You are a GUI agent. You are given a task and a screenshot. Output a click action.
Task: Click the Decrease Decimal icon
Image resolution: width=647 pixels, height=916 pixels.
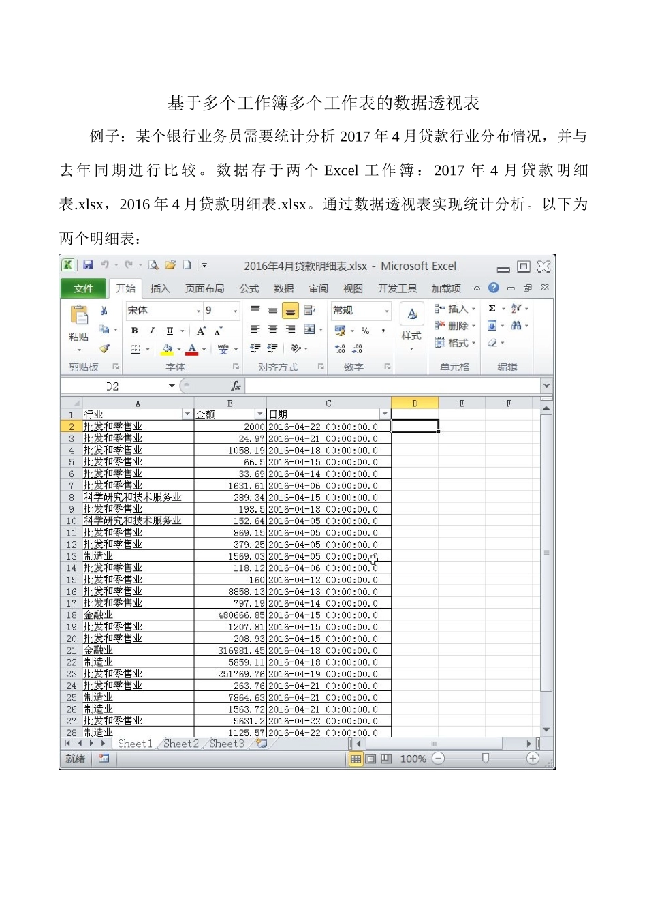coord(358,348)
